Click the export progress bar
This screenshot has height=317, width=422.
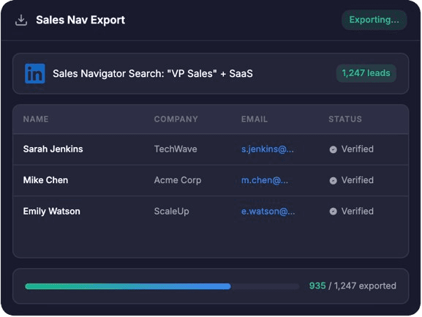(x=162, y=286)
